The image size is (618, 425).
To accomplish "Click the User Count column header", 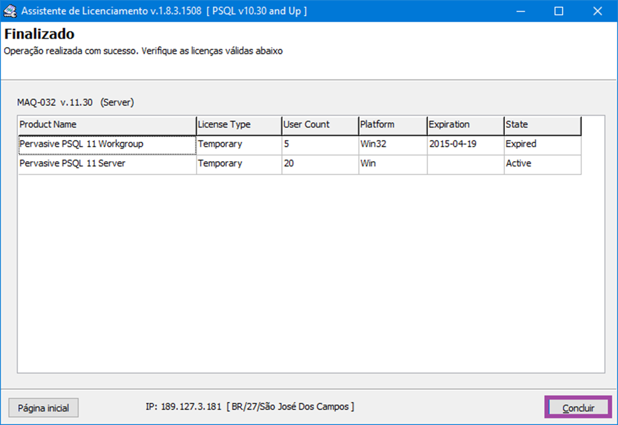I will click(x=320, y=125).
